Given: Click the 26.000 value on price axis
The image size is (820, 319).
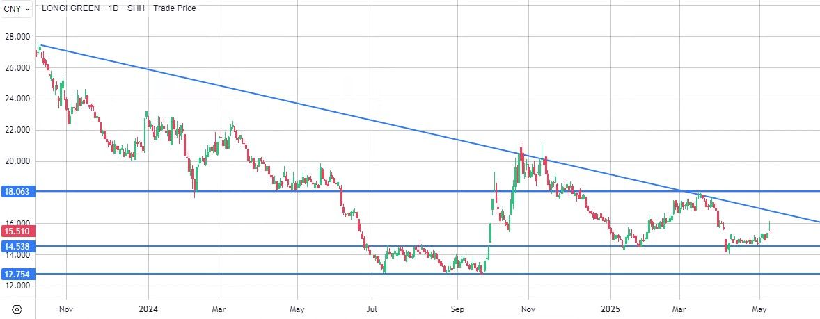Looking at the screenshot, I should pos(17,67).
